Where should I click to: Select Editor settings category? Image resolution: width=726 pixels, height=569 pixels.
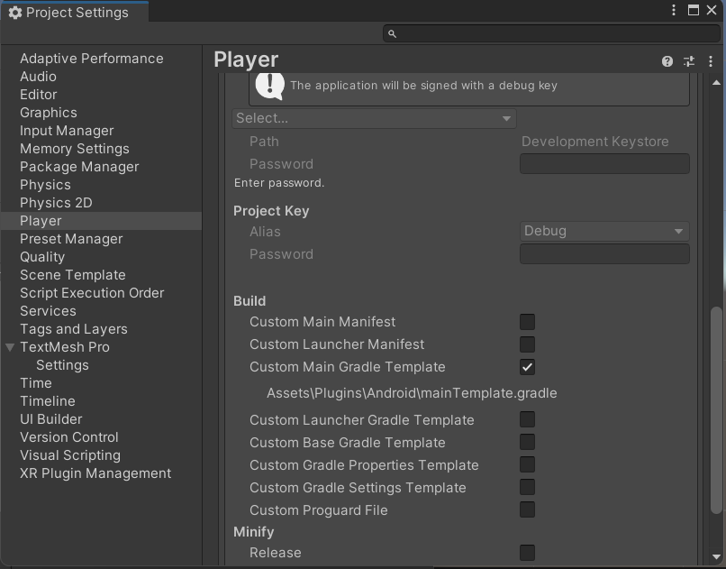tap(39, 95)
